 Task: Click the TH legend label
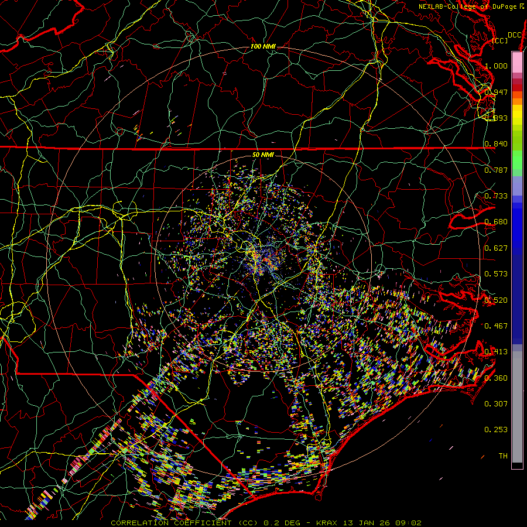coord(503,456)
